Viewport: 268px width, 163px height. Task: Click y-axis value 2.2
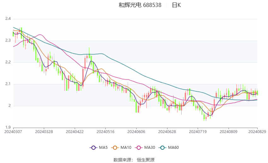tap(8, 62)
